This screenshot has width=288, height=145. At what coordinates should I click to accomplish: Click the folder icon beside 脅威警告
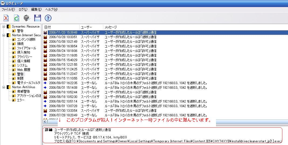point(14,91)
